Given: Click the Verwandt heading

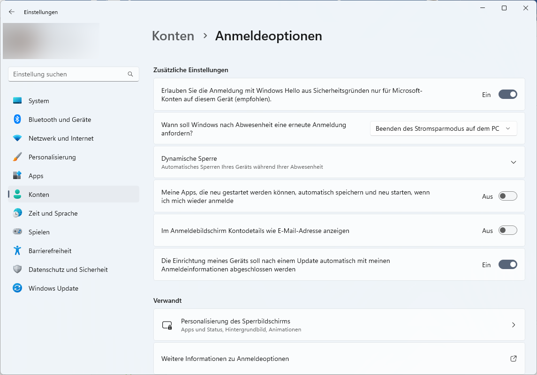Looking at the screenshot, I should point(167,300).
